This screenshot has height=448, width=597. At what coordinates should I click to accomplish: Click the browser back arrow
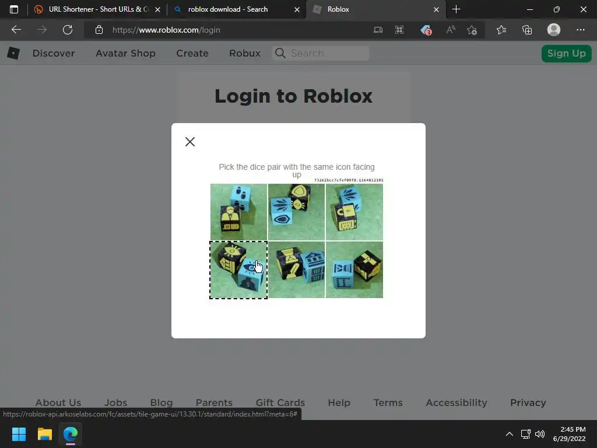pos(16,30)
